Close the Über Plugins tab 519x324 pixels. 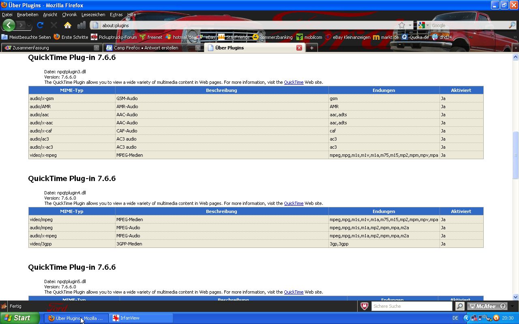[299, 48]
